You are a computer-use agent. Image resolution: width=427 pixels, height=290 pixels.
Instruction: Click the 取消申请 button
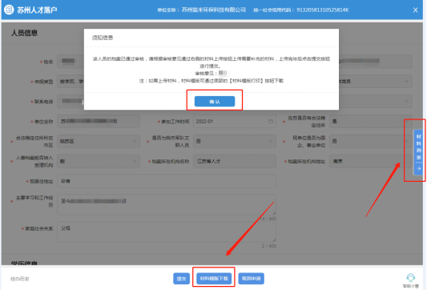coord(251,278)
